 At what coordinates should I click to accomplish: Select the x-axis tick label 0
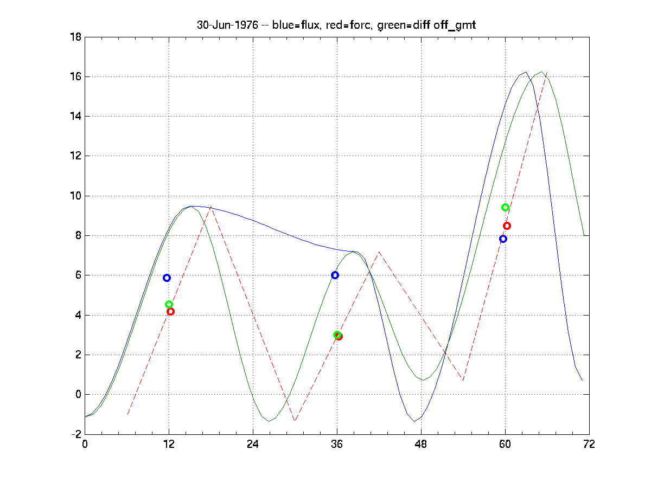click(x=85, y=444)
